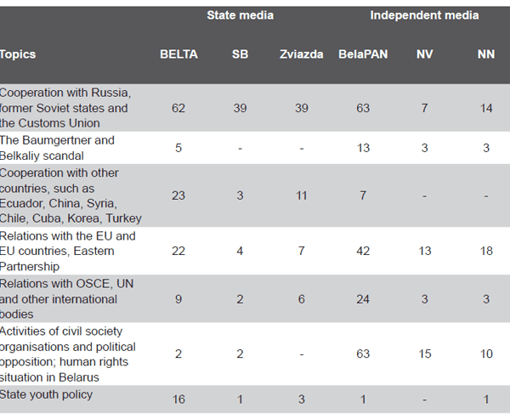Click NV value 15 for civil society row
This screenshot has height=419, width=510.
[424, 354]
